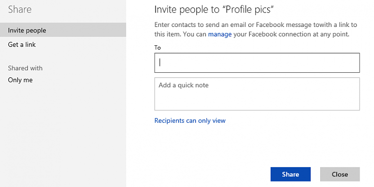Click the Add a quick note box

pyautogui.click(x=257, y=94)
